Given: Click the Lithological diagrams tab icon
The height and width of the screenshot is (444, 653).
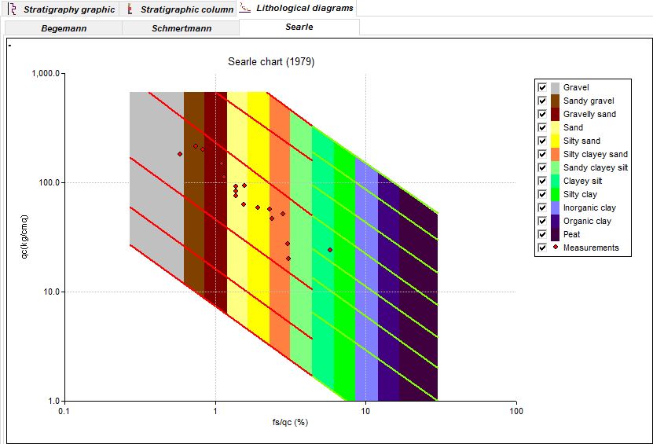Looking at the screenshot, I should tap(245, 9).
